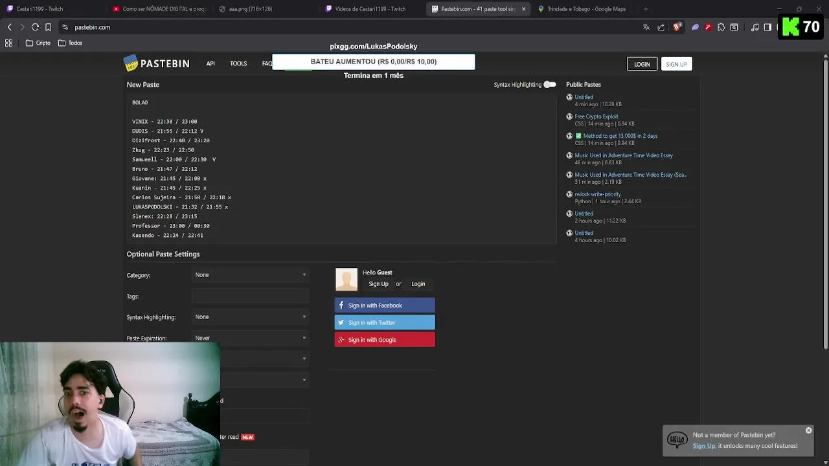Screen dimensions: 829x466
Task: Close the Pastebin.com browser tab
Action: 523,9
